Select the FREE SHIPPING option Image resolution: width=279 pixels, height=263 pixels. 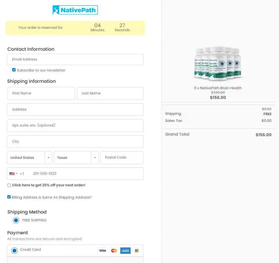[16, 220]
